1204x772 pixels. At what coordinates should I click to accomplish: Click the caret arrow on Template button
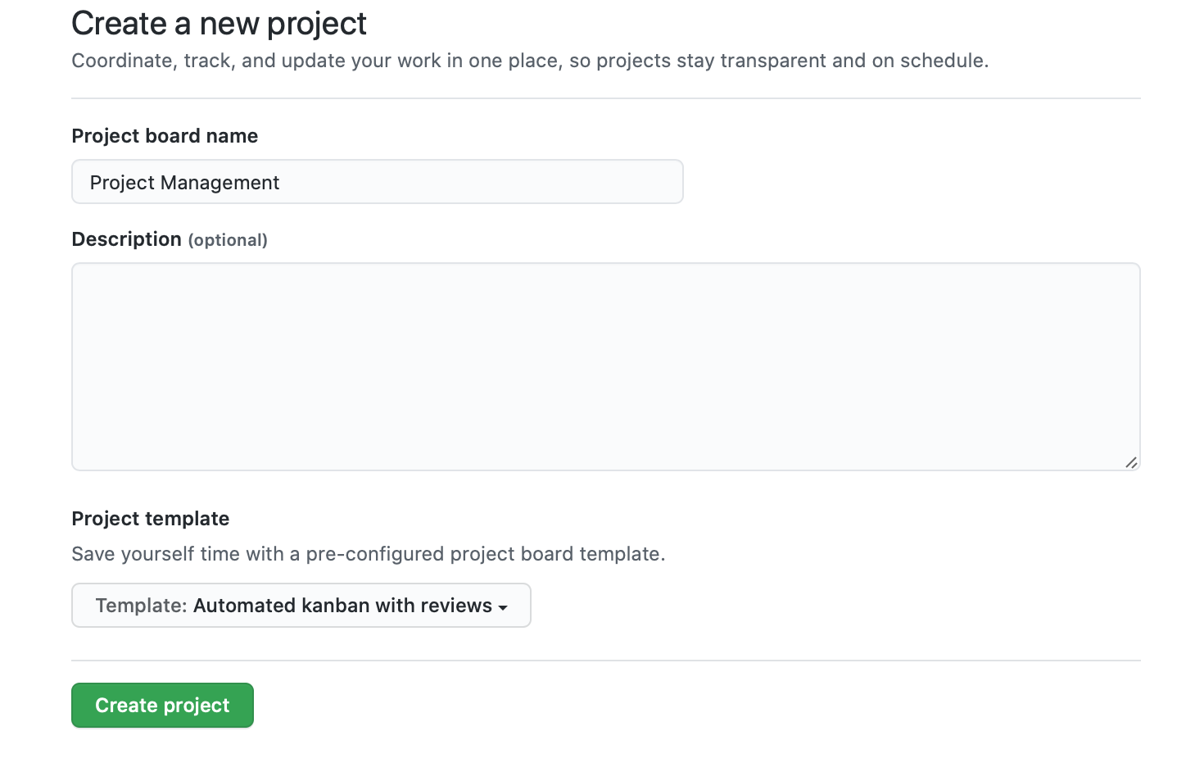coord(503,607)
